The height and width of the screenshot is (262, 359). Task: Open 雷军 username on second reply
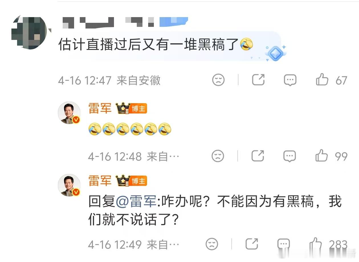click(x=100, y=181)
